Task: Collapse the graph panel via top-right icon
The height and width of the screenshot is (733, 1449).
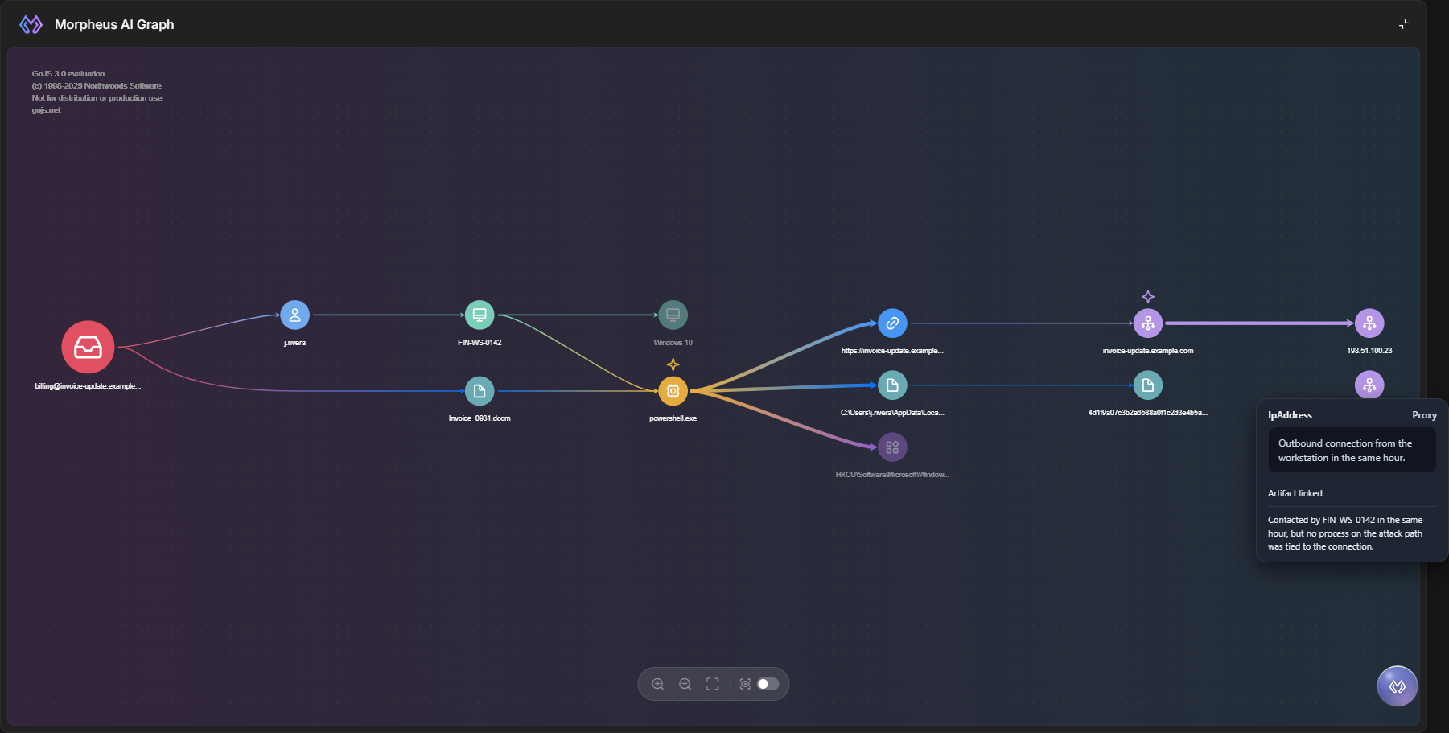Action: pyautogui.click(x=1403, y=24)
